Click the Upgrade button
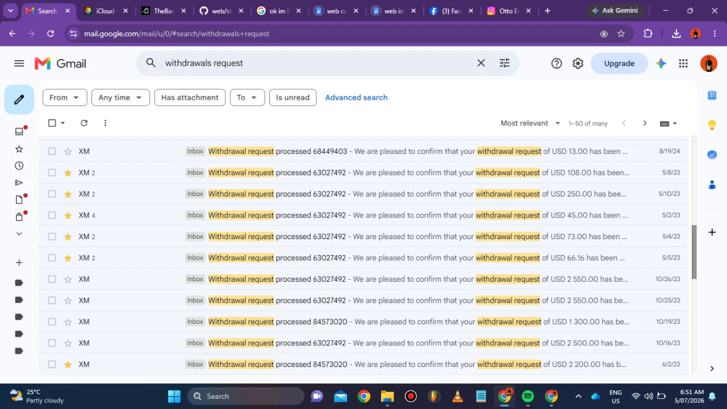This screenshot has height=409, width=727. pyautogui.click(x=619, y=64)
